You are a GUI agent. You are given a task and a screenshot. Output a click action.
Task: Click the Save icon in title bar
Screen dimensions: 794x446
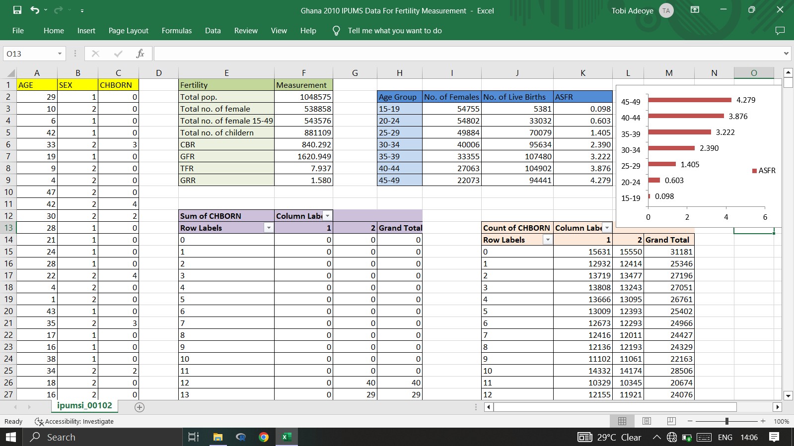pyautogui.click(x=17, y=10)
